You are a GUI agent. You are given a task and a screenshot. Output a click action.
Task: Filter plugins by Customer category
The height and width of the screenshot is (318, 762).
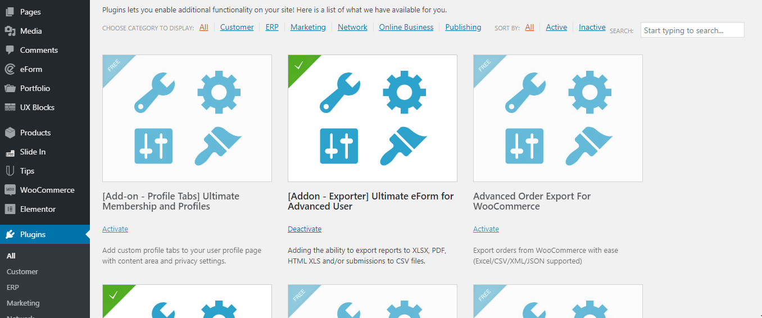pyautogui.click(x=237, y=27)
